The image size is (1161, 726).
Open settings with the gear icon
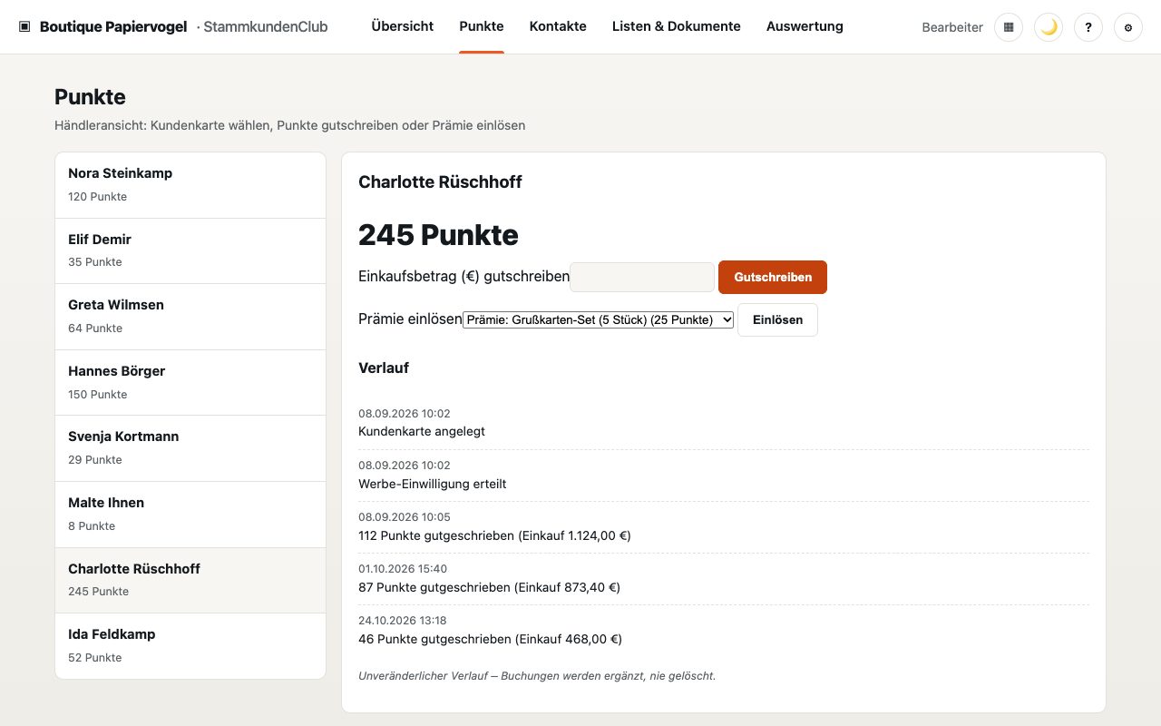[x=1128, y=27]
